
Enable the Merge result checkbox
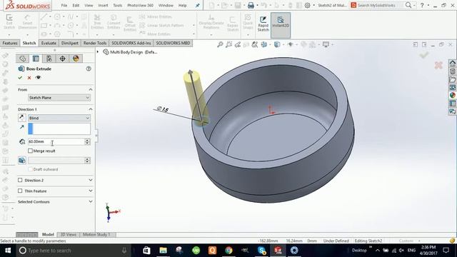30,151
